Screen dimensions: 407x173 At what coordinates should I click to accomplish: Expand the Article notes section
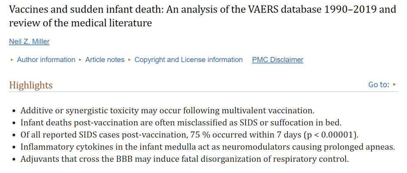(105, 60)
